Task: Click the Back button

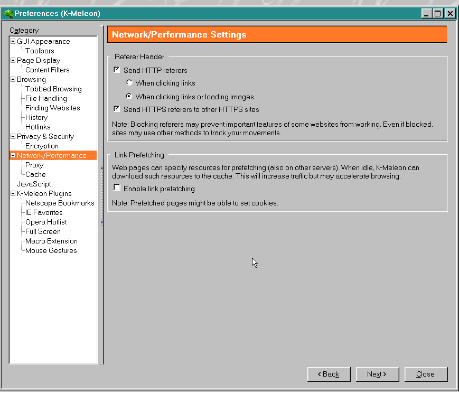Action: pyautogui.click(x=328, y=374)
